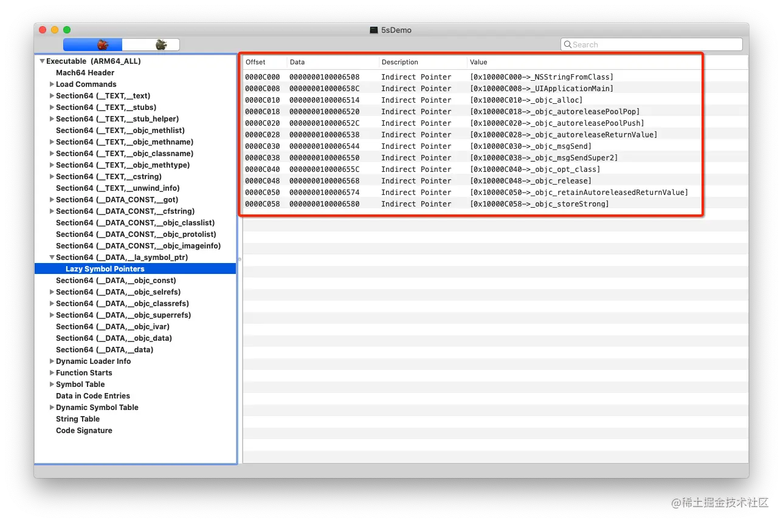Expand Section64 (__DATA,__objc_selrefs) triangle
This screenshot has width=783, height=523.
tap(52, 292)
